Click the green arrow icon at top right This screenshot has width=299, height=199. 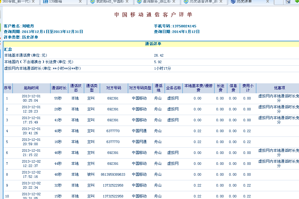click(297, 2)
